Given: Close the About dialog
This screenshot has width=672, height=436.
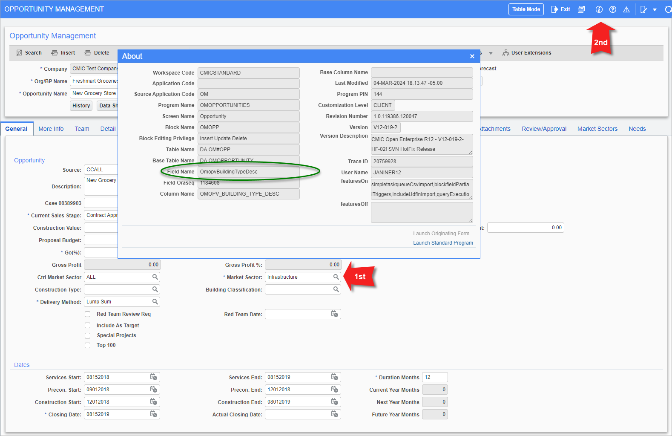Looking at the screenshot, I should tap(472, 56).
